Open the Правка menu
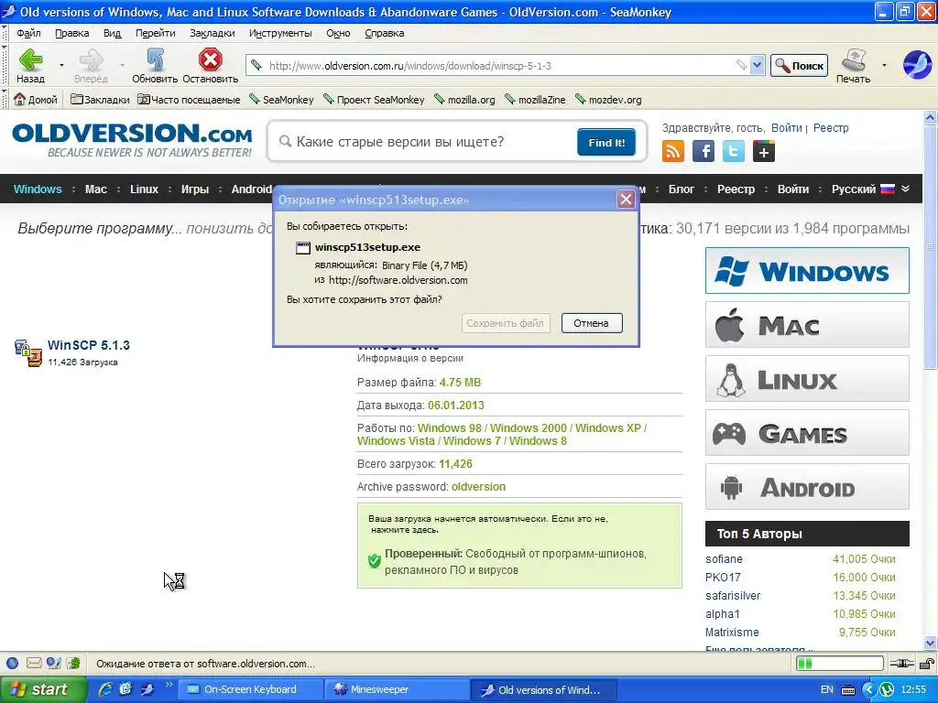 click(x=71, y=33)
